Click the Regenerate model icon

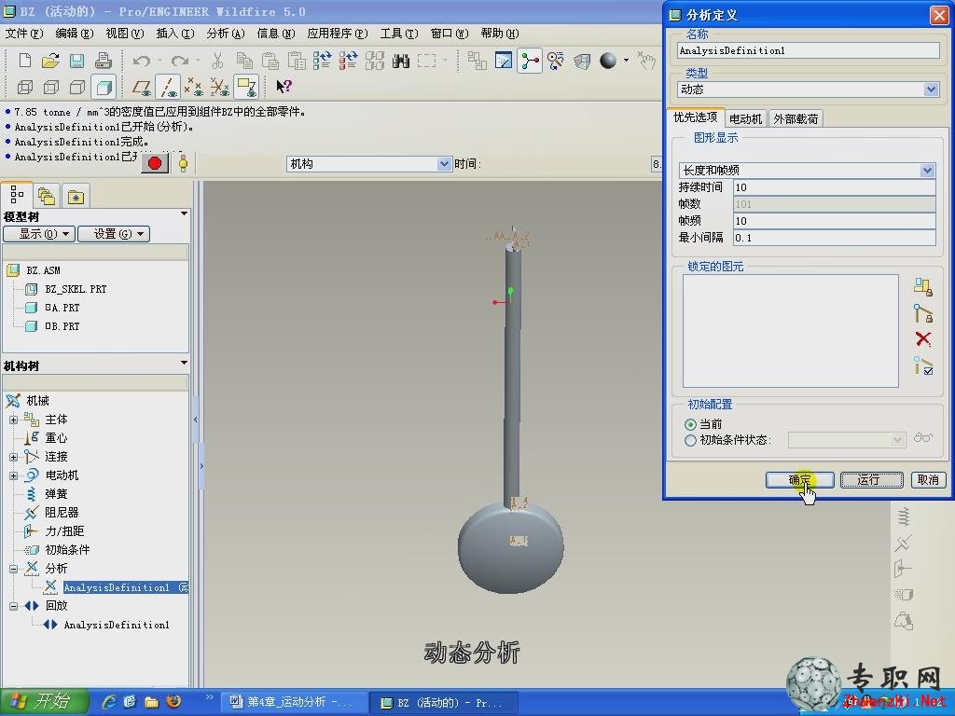click(x=322, y=61)
